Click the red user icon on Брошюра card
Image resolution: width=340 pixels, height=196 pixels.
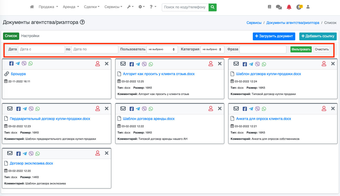click(98, 64)
